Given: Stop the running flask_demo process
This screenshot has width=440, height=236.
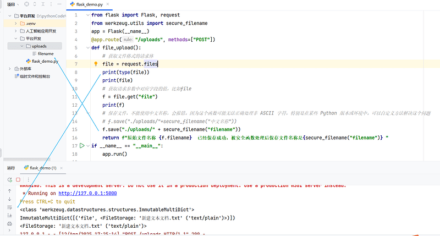Looking at the screenshot, I should tap(18, 179).
